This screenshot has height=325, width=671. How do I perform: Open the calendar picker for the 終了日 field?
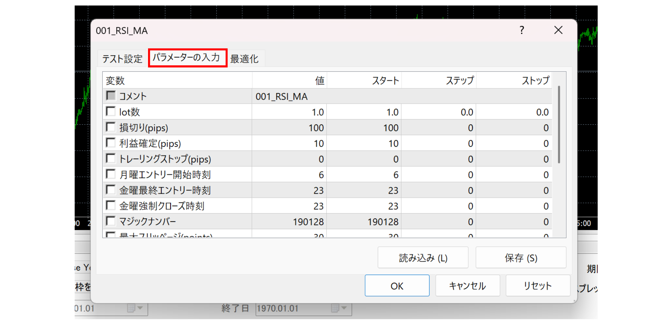pos(334,309)
